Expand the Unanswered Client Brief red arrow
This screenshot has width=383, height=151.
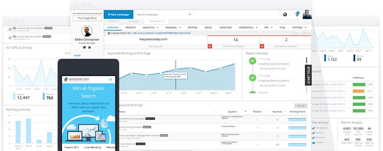[x=262, y=46]
